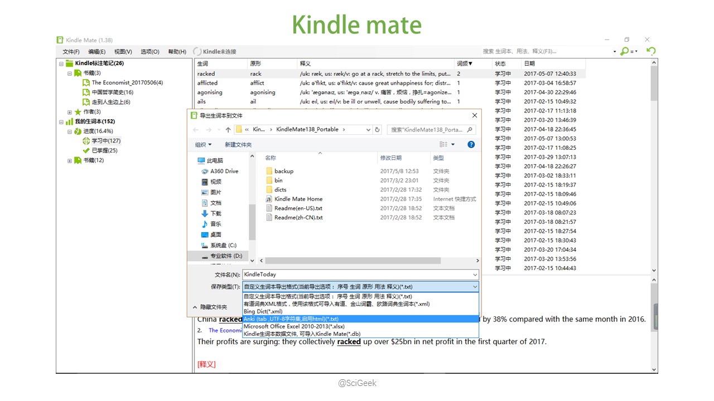Click the back arrow in export dialog
This screenshot has width=714, height=401.
(x=195, y=129)
